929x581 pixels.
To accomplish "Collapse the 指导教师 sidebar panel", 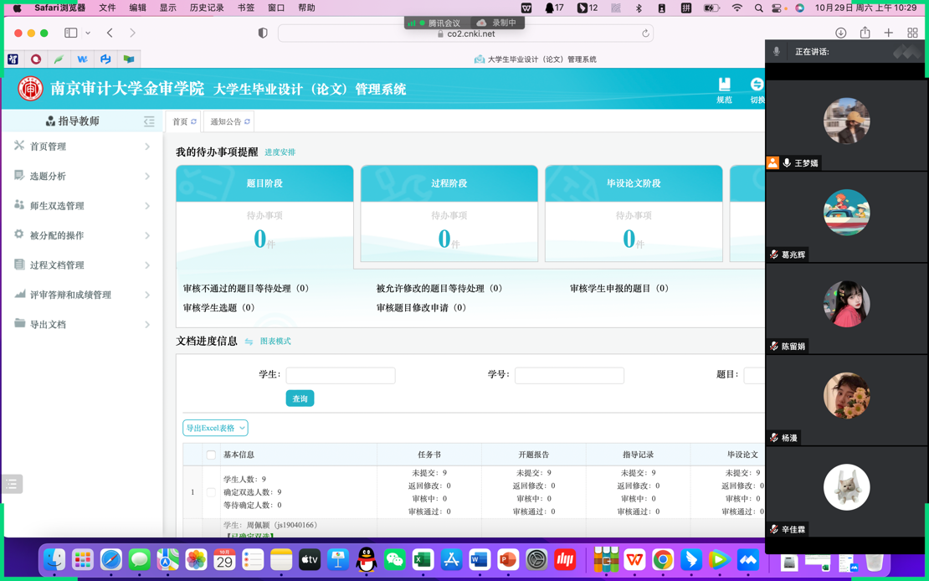I will click(149, 121).
